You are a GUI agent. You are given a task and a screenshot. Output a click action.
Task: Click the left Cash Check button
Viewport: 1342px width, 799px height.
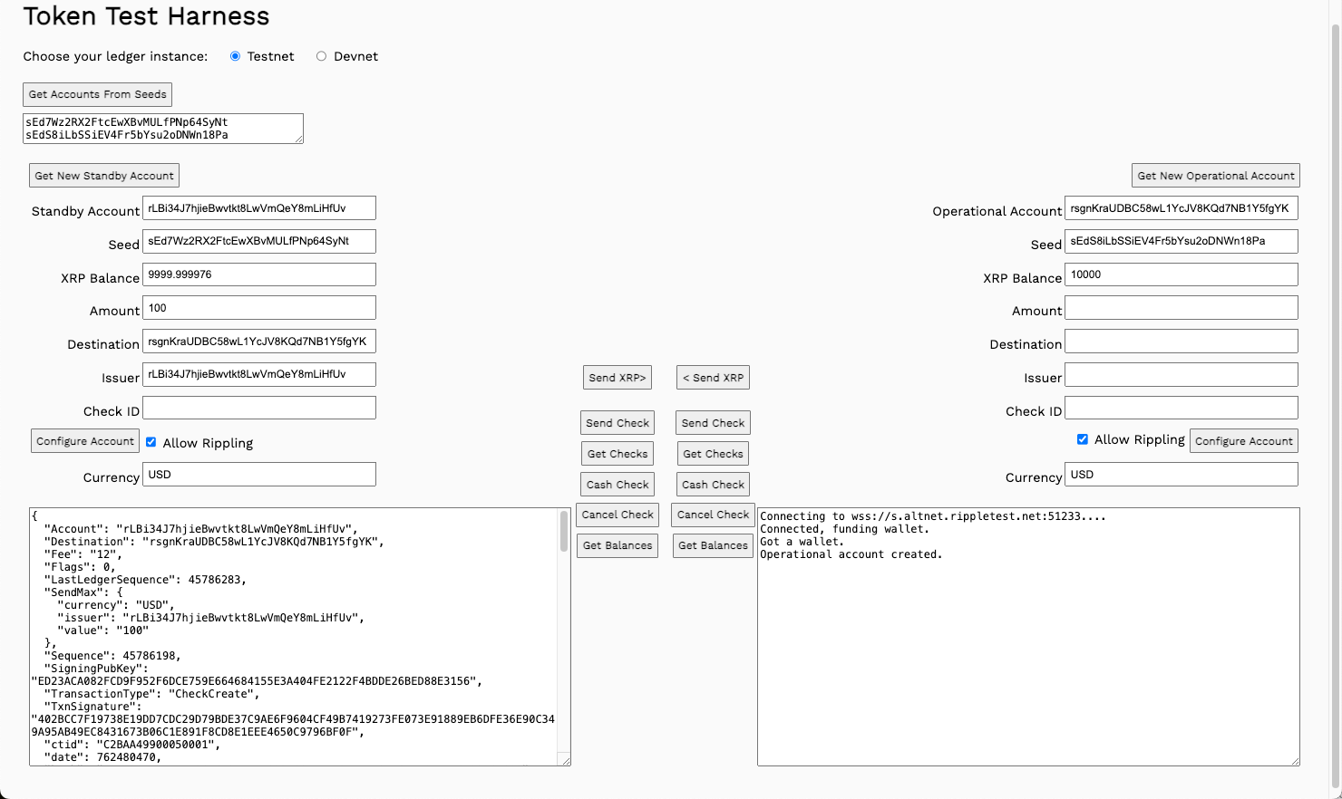pos(617,485)
